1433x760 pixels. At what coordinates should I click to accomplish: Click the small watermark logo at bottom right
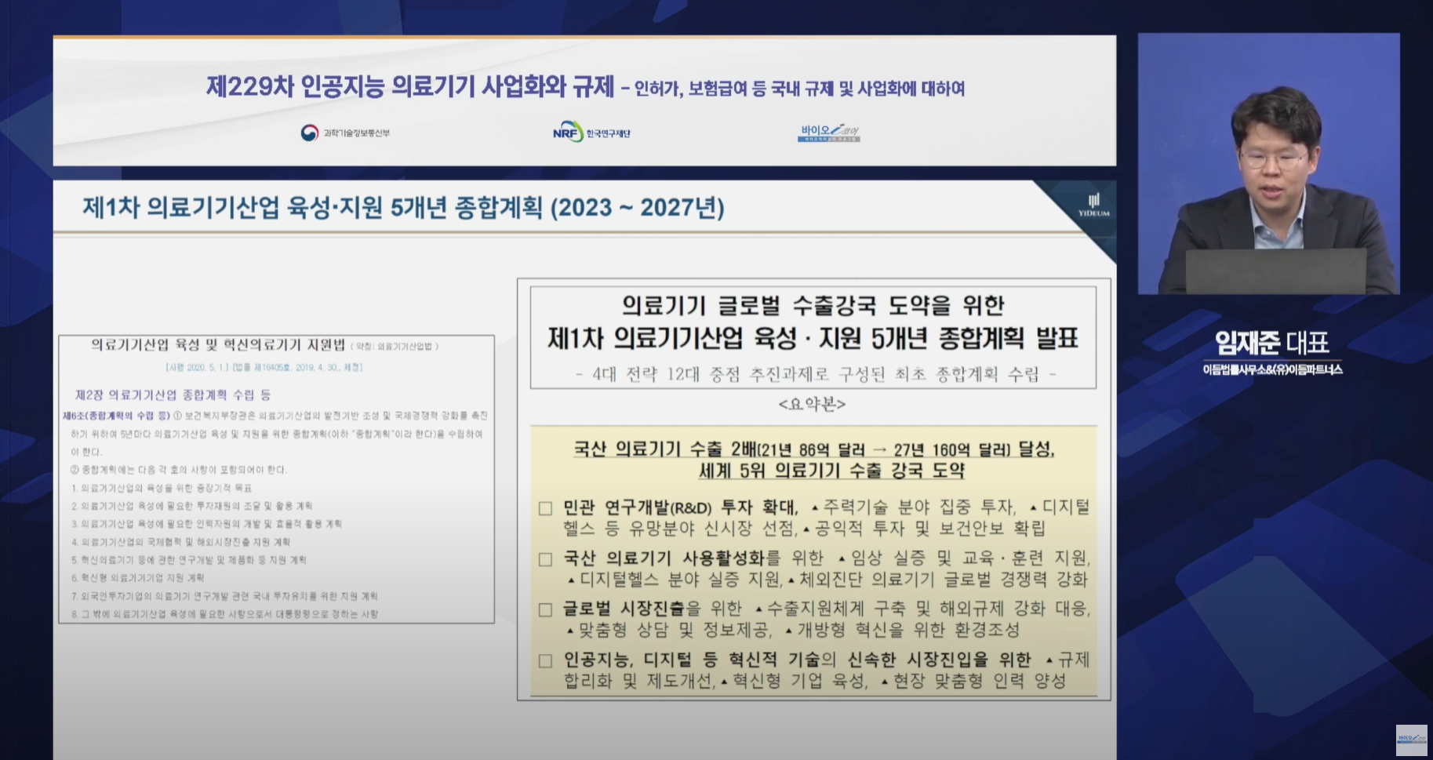click(x=1411, y=740)
